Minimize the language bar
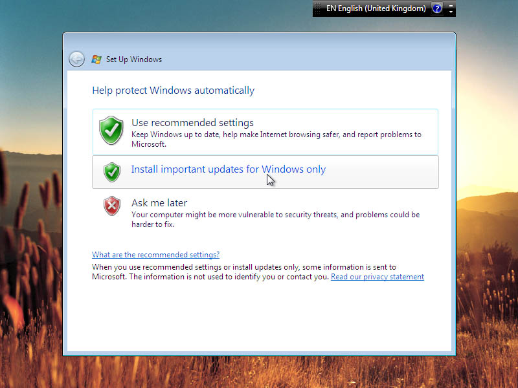The width and height of the screenshot is (518, 388). click(451, 5)
